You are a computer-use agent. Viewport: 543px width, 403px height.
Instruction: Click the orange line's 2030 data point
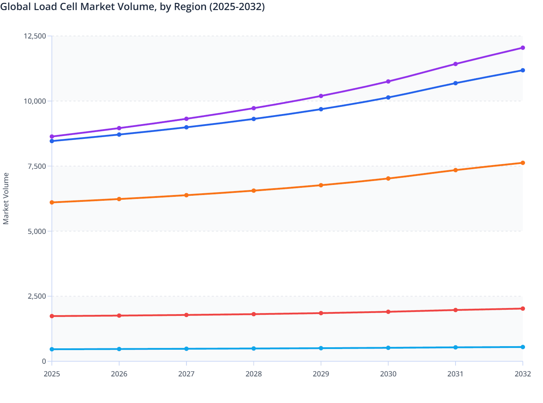(388, 178)
